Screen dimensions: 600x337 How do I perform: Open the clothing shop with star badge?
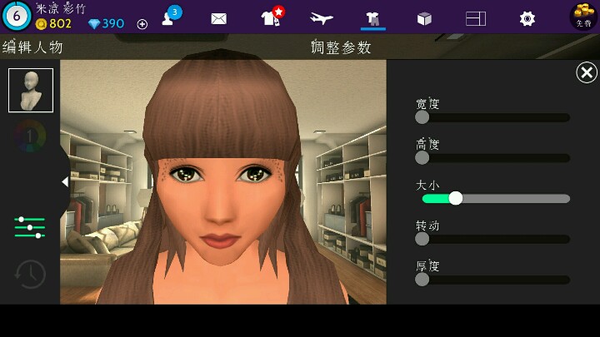[271, 17]
